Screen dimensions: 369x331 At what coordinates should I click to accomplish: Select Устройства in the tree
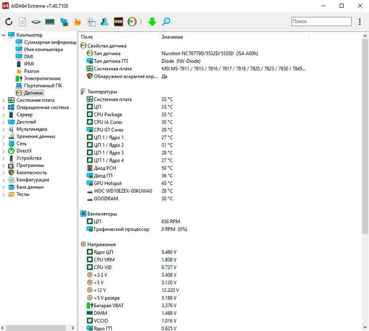29,158
